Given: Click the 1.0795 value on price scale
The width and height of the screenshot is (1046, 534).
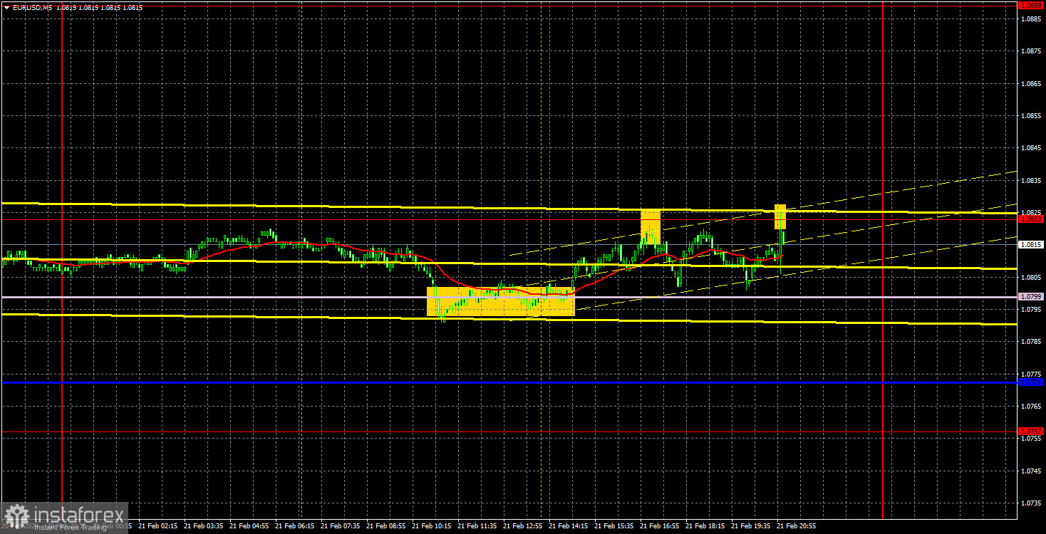Looking at the screenshot, I should click(1030, 309).
